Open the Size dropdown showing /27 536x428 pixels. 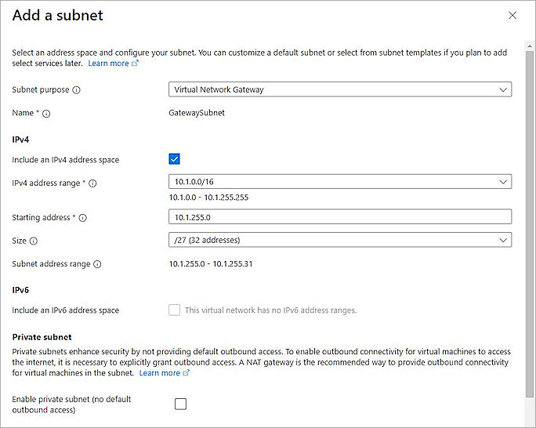click(x=340, y=240)
